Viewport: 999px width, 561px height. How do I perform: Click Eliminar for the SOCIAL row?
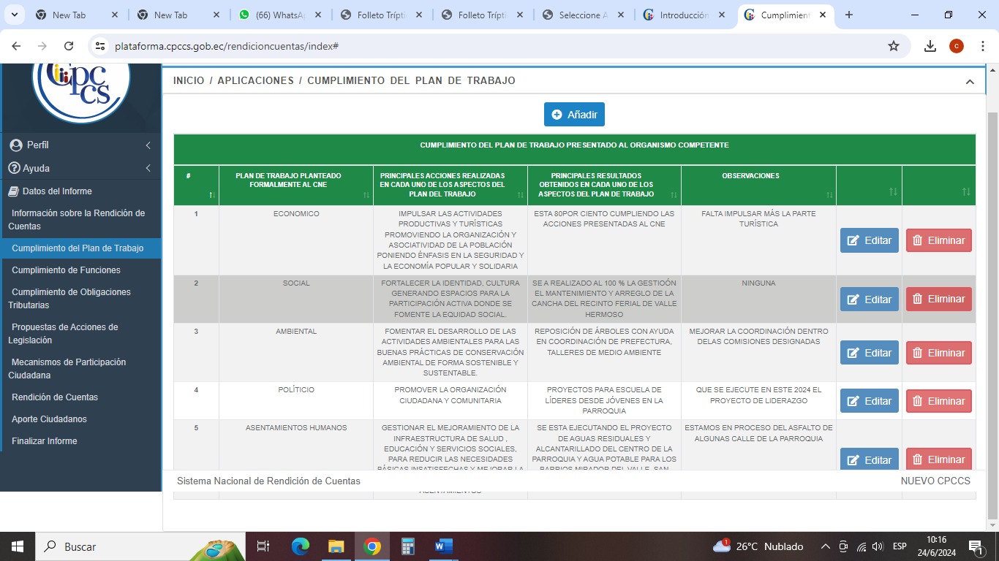pyautogui.click(x=938, y=299)
